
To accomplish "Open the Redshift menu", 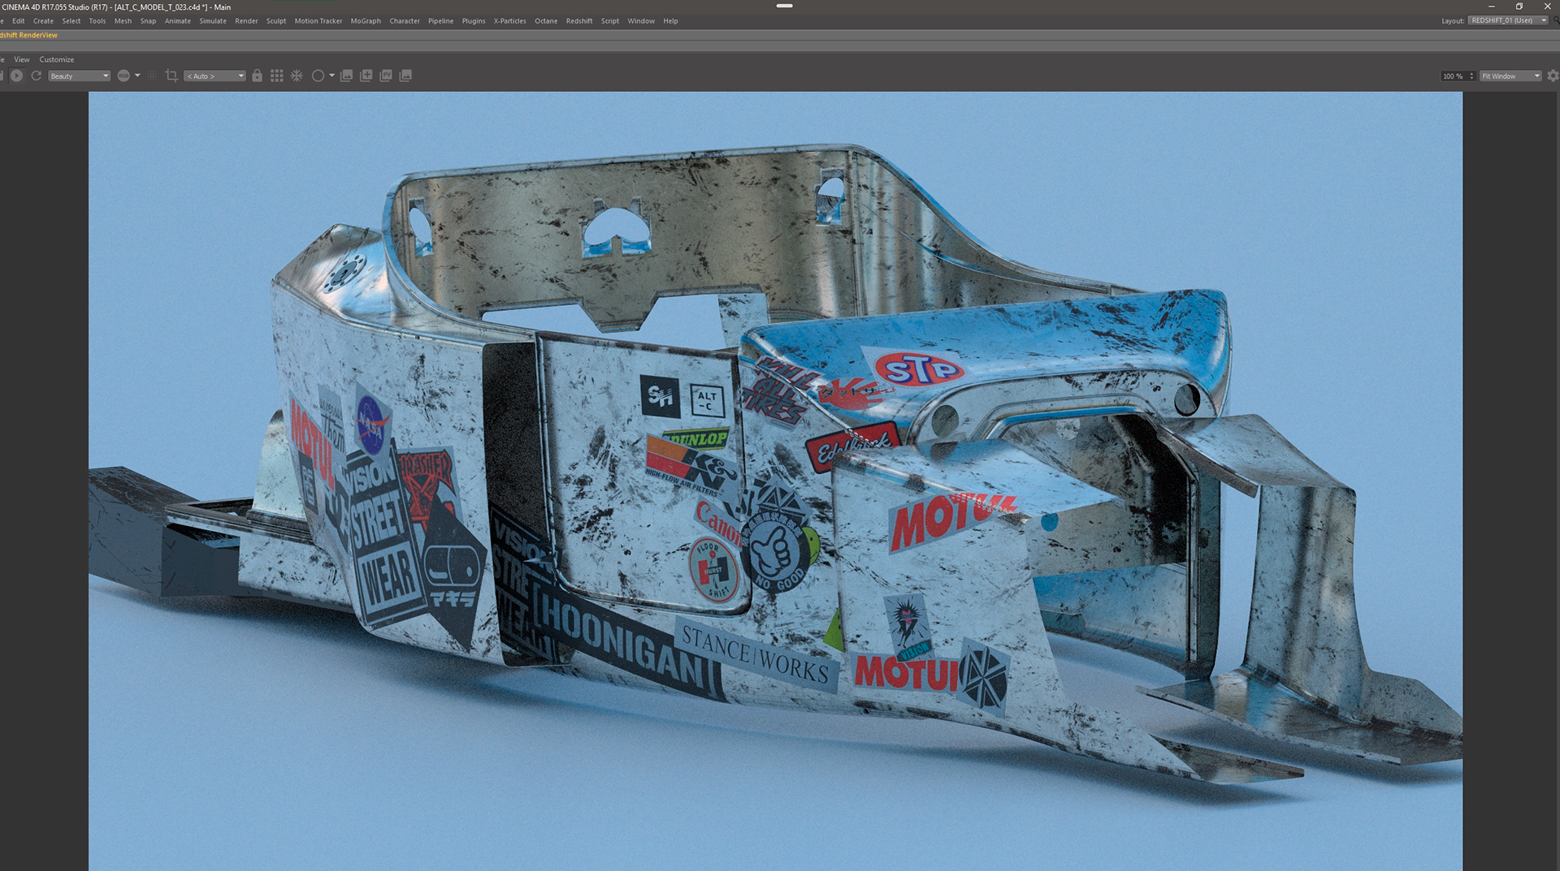I will point(578,21).
